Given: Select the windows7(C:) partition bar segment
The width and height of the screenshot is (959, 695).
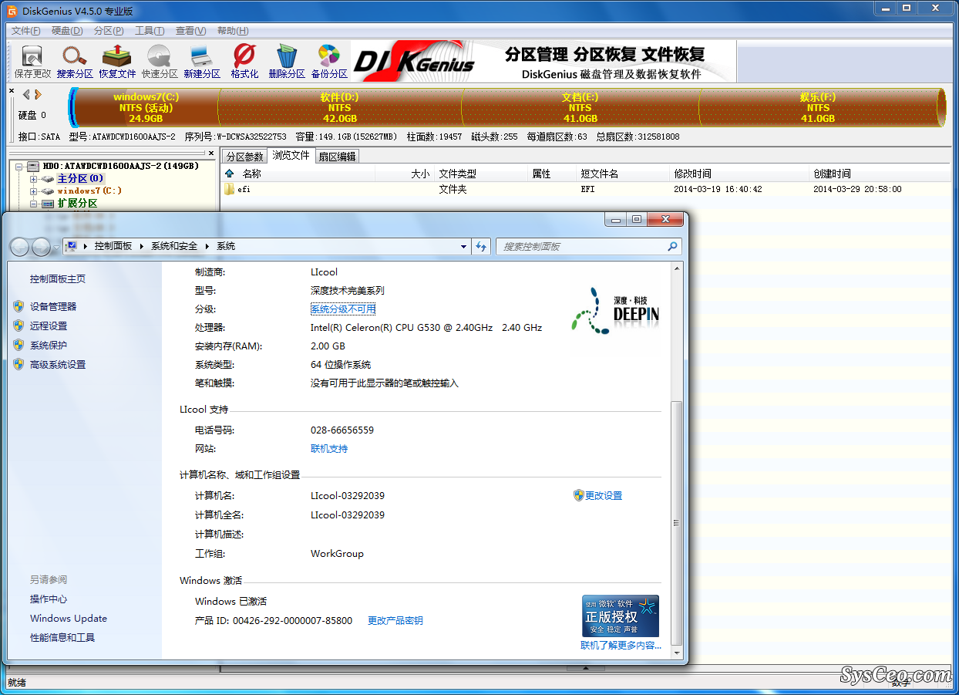Looking at the screenshot, I should point(146,107).
